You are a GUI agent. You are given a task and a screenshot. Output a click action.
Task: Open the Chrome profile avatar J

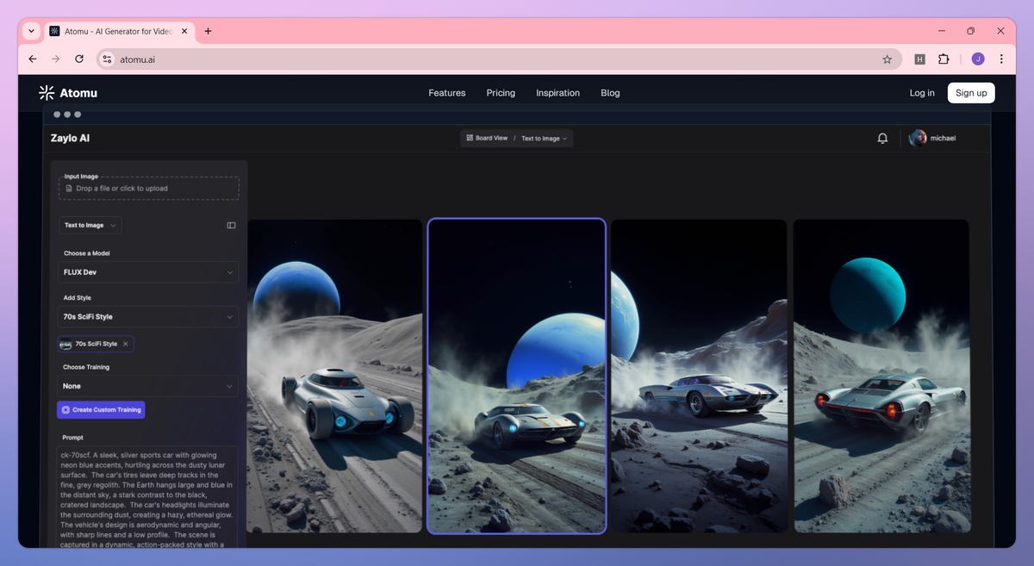click(x=978, y=59)
